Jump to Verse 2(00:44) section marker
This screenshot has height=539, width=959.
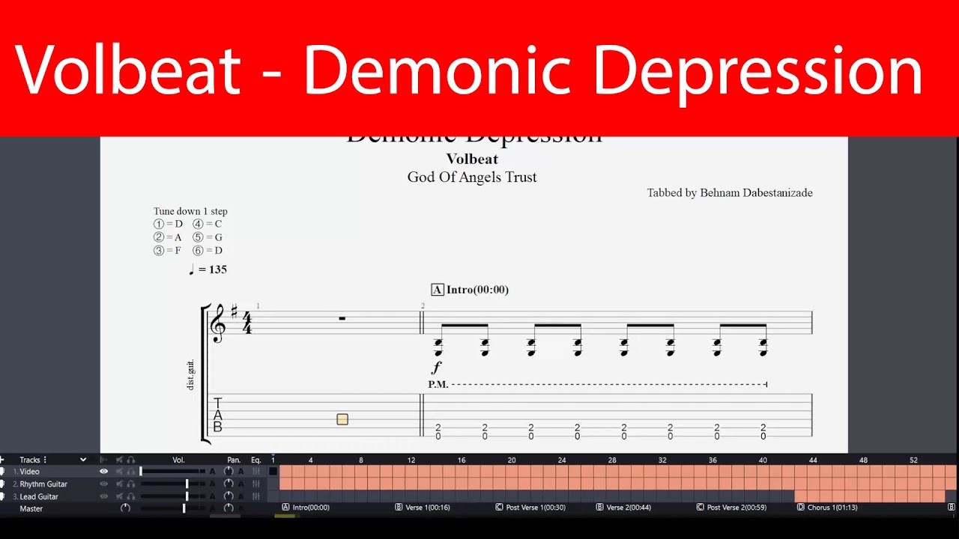[x=623, y=507]
